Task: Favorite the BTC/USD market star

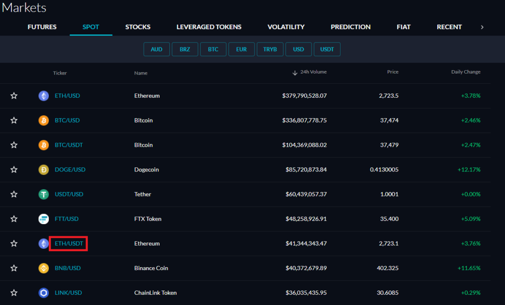Action: [x=14, y=120]
